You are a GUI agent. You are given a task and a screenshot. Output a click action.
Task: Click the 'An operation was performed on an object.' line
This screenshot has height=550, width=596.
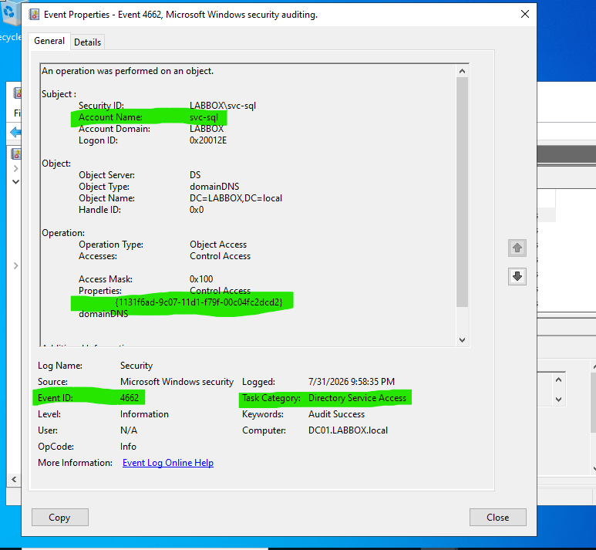[x=127, y=71]
